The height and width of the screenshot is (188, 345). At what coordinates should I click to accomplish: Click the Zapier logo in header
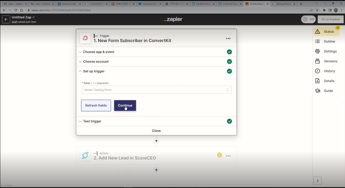click(173, 19)
